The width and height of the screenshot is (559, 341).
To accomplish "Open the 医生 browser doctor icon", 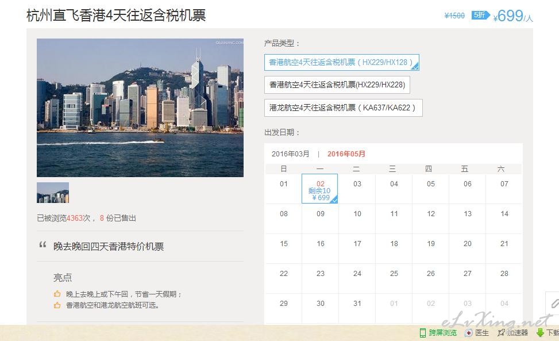I will tap(468, 333).
